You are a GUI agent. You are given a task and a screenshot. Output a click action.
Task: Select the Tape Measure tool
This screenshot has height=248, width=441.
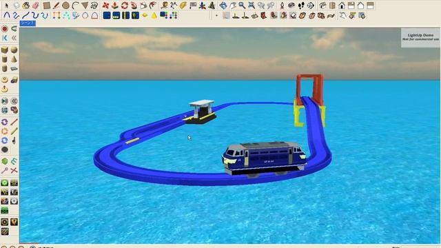click(x=164, y=6)
